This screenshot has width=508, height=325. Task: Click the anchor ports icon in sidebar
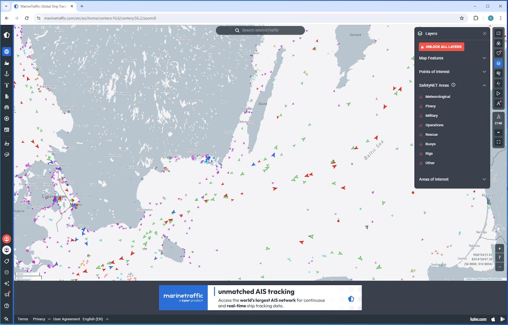(x=6, y=74)
